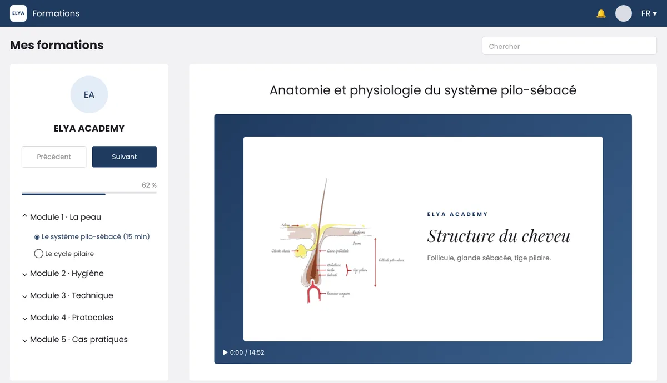Open the notifications bell
This screenshot has width=667, height=383.
pyautogui.click(x=601, y=13)
